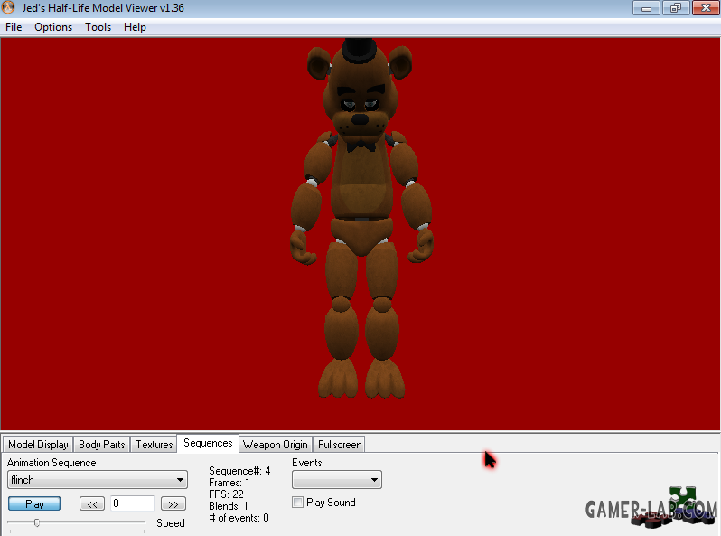
Task: Select the Sequences tab
Action: [x=208, y=443]
